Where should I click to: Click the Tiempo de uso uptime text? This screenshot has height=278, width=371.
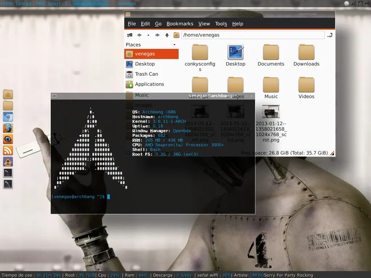[31, 275]
